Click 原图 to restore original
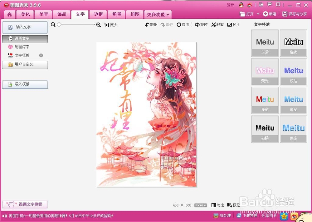Viewport: 312px width, 222px height. tap(183, 25)
